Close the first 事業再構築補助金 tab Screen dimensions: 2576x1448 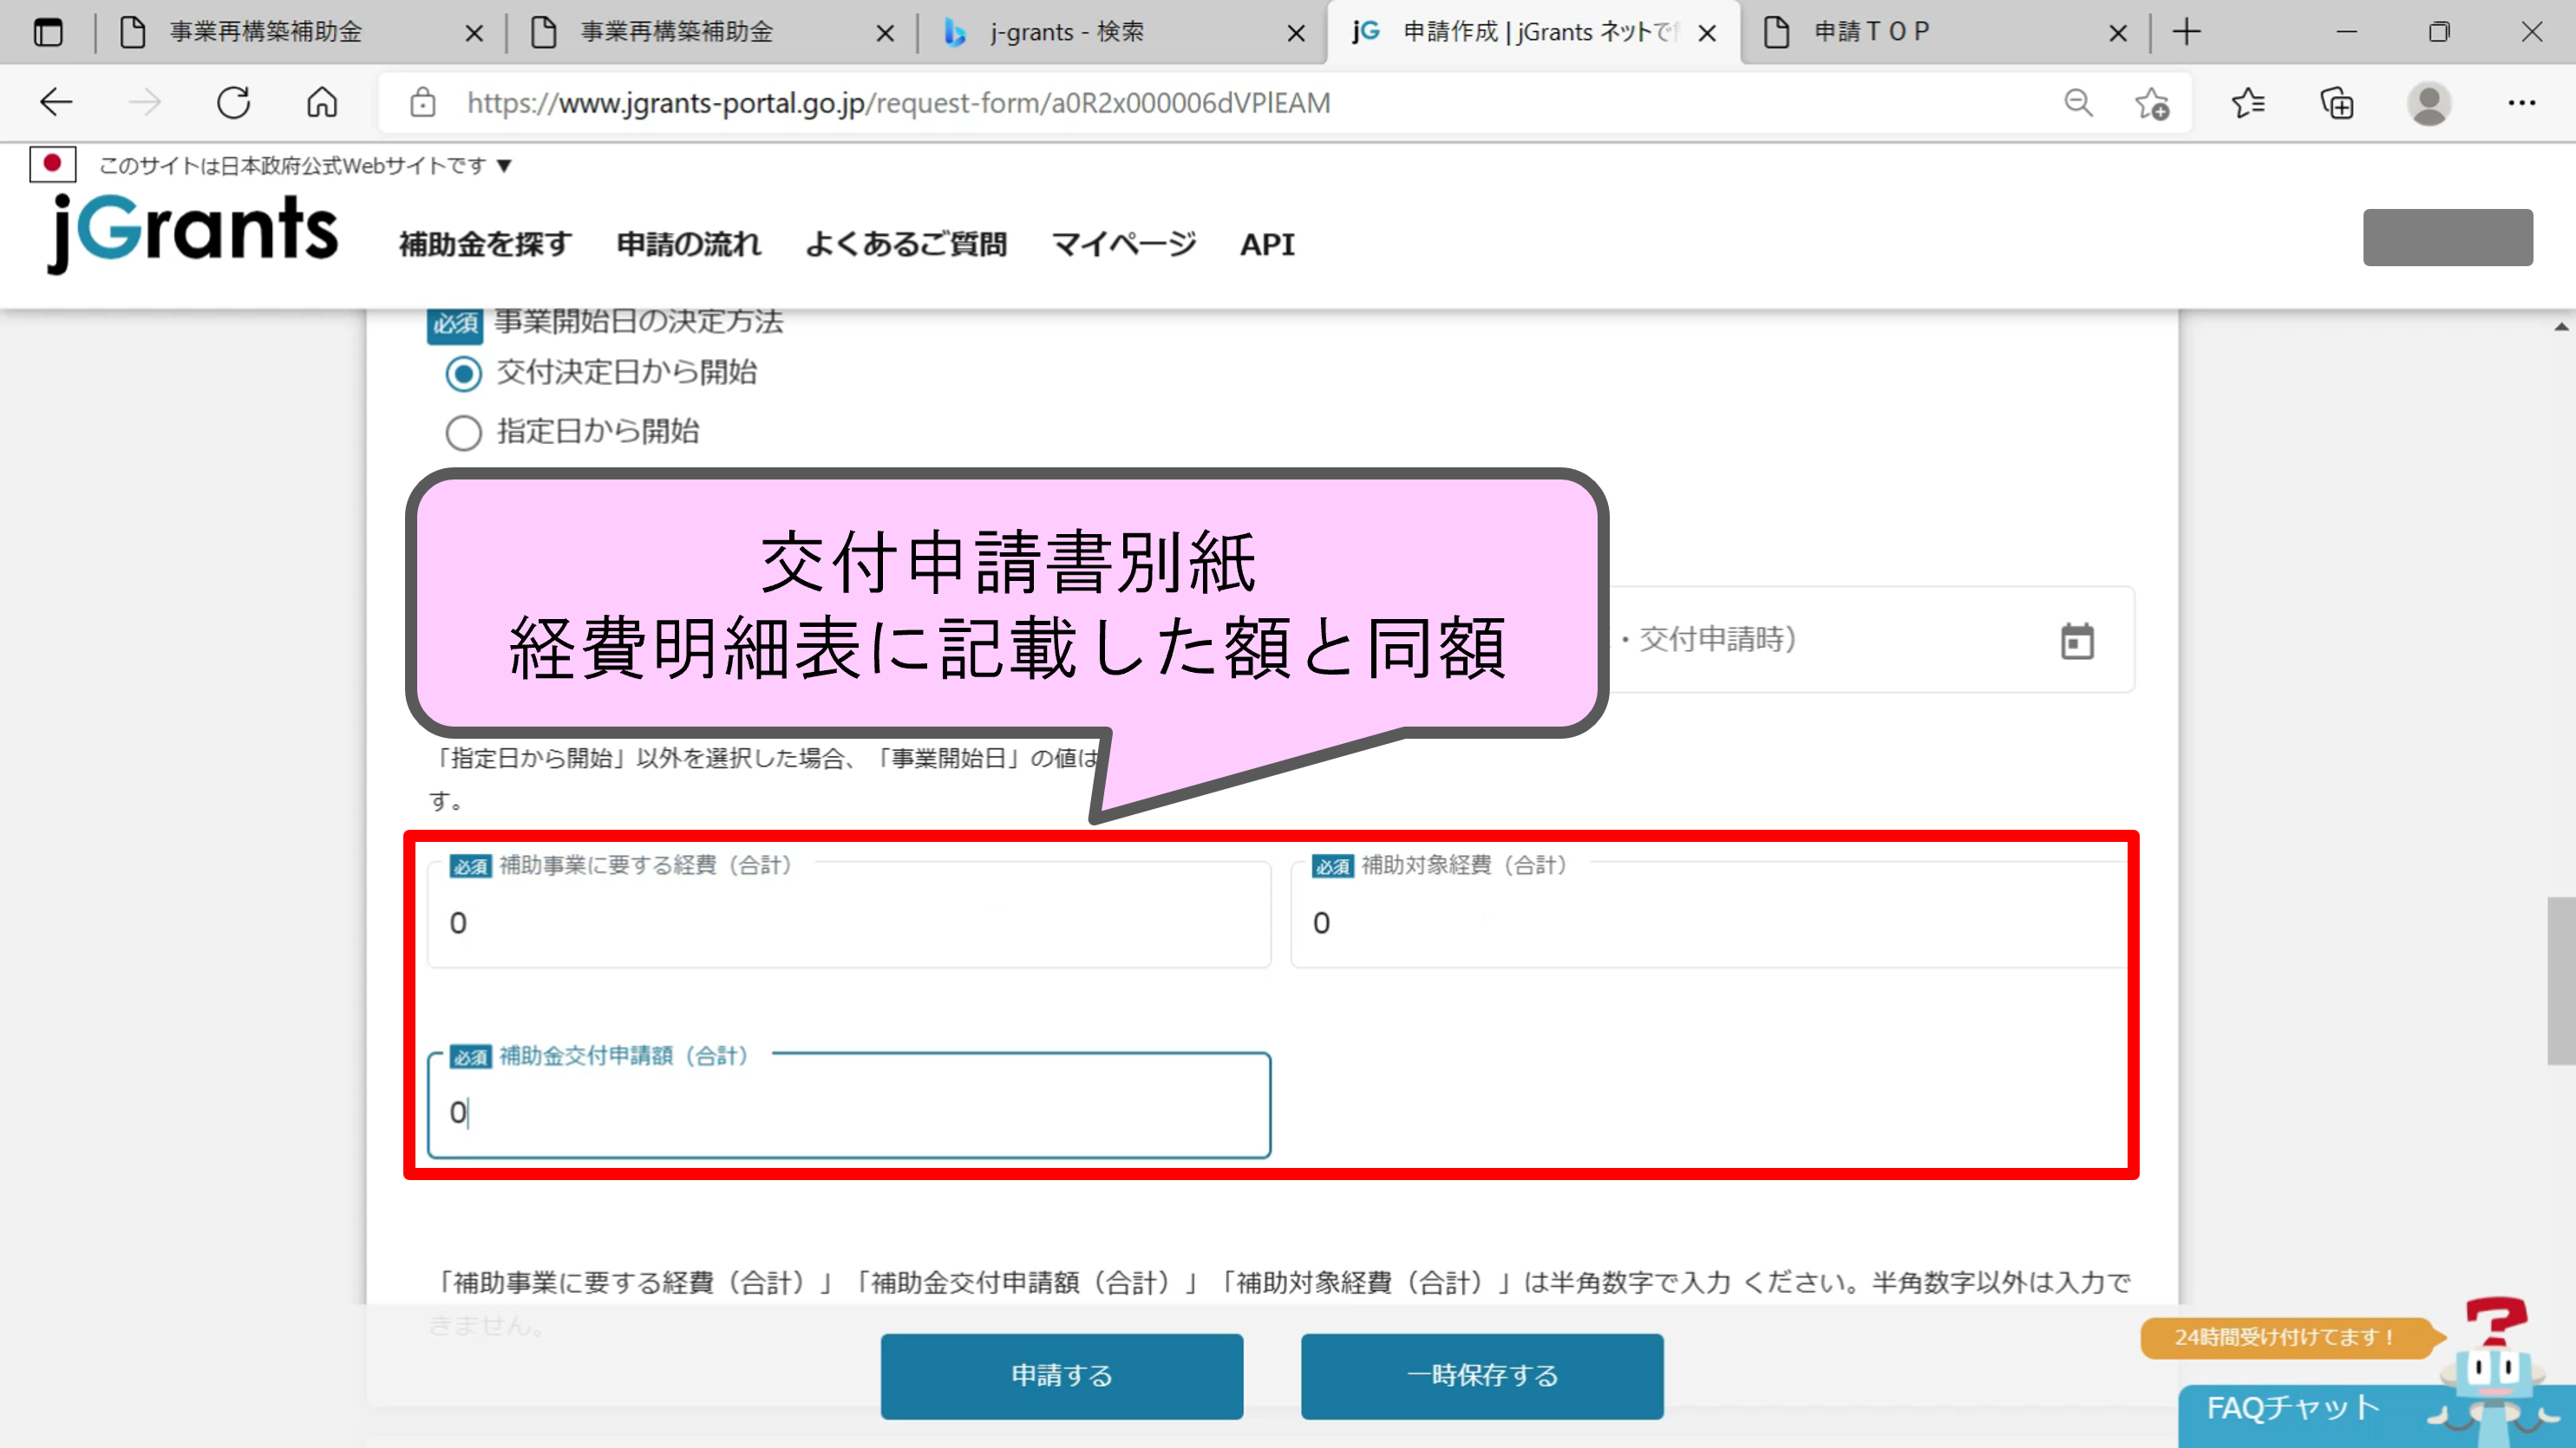[474, 33]
